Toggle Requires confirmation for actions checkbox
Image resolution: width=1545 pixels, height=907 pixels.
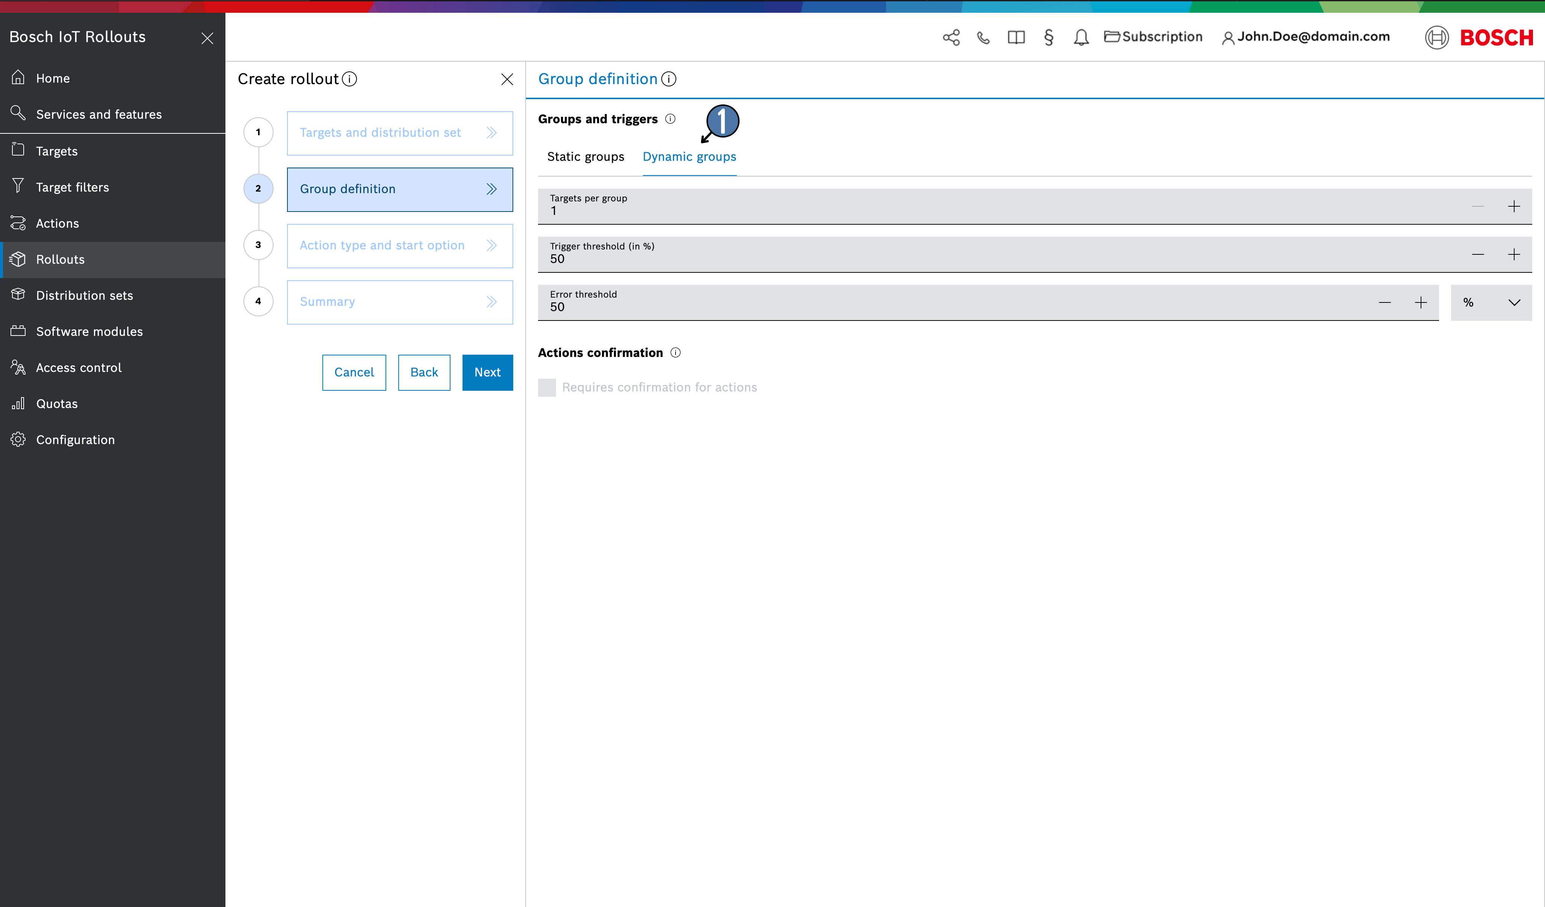(547, 388)
